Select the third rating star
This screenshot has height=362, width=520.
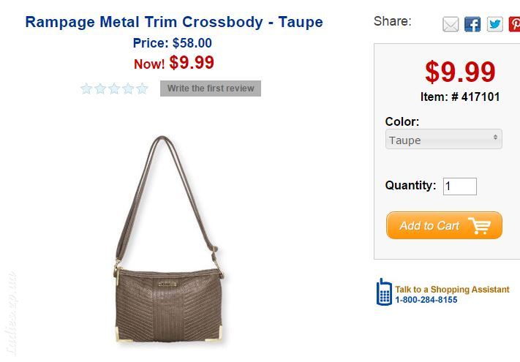114,88
